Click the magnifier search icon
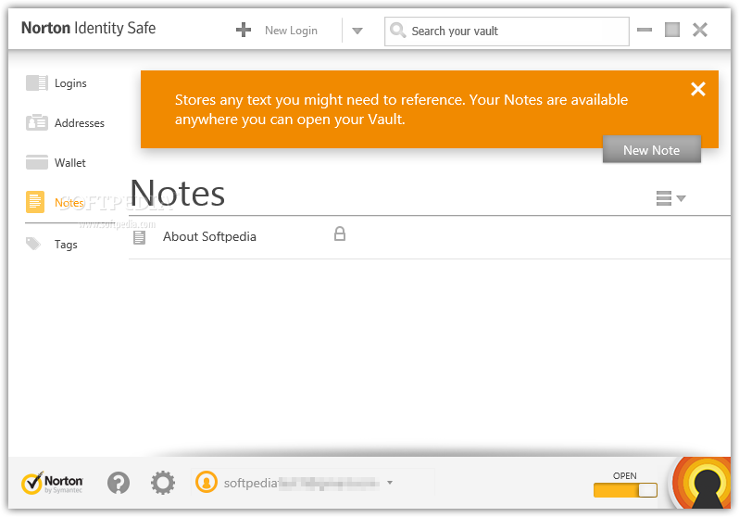The image size is (739, 517). pyautogui.click(x=398, y=31)
